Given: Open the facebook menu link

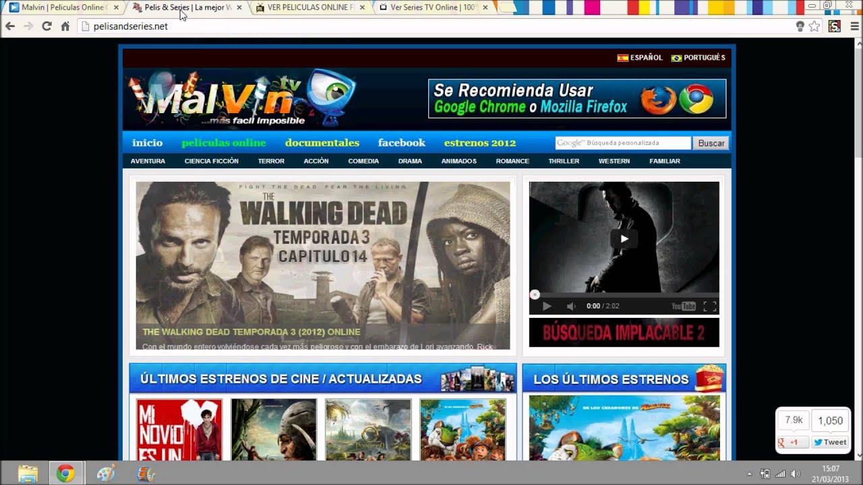Looking at the screenshot, I should (402, 143).
